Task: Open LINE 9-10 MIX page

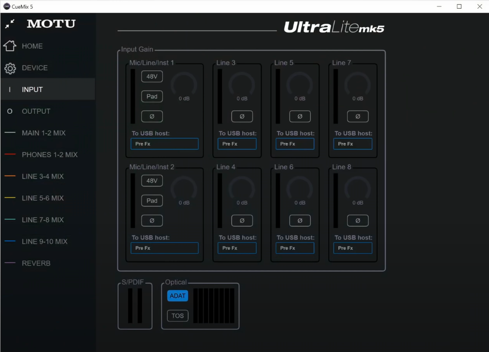Action: 48,241
